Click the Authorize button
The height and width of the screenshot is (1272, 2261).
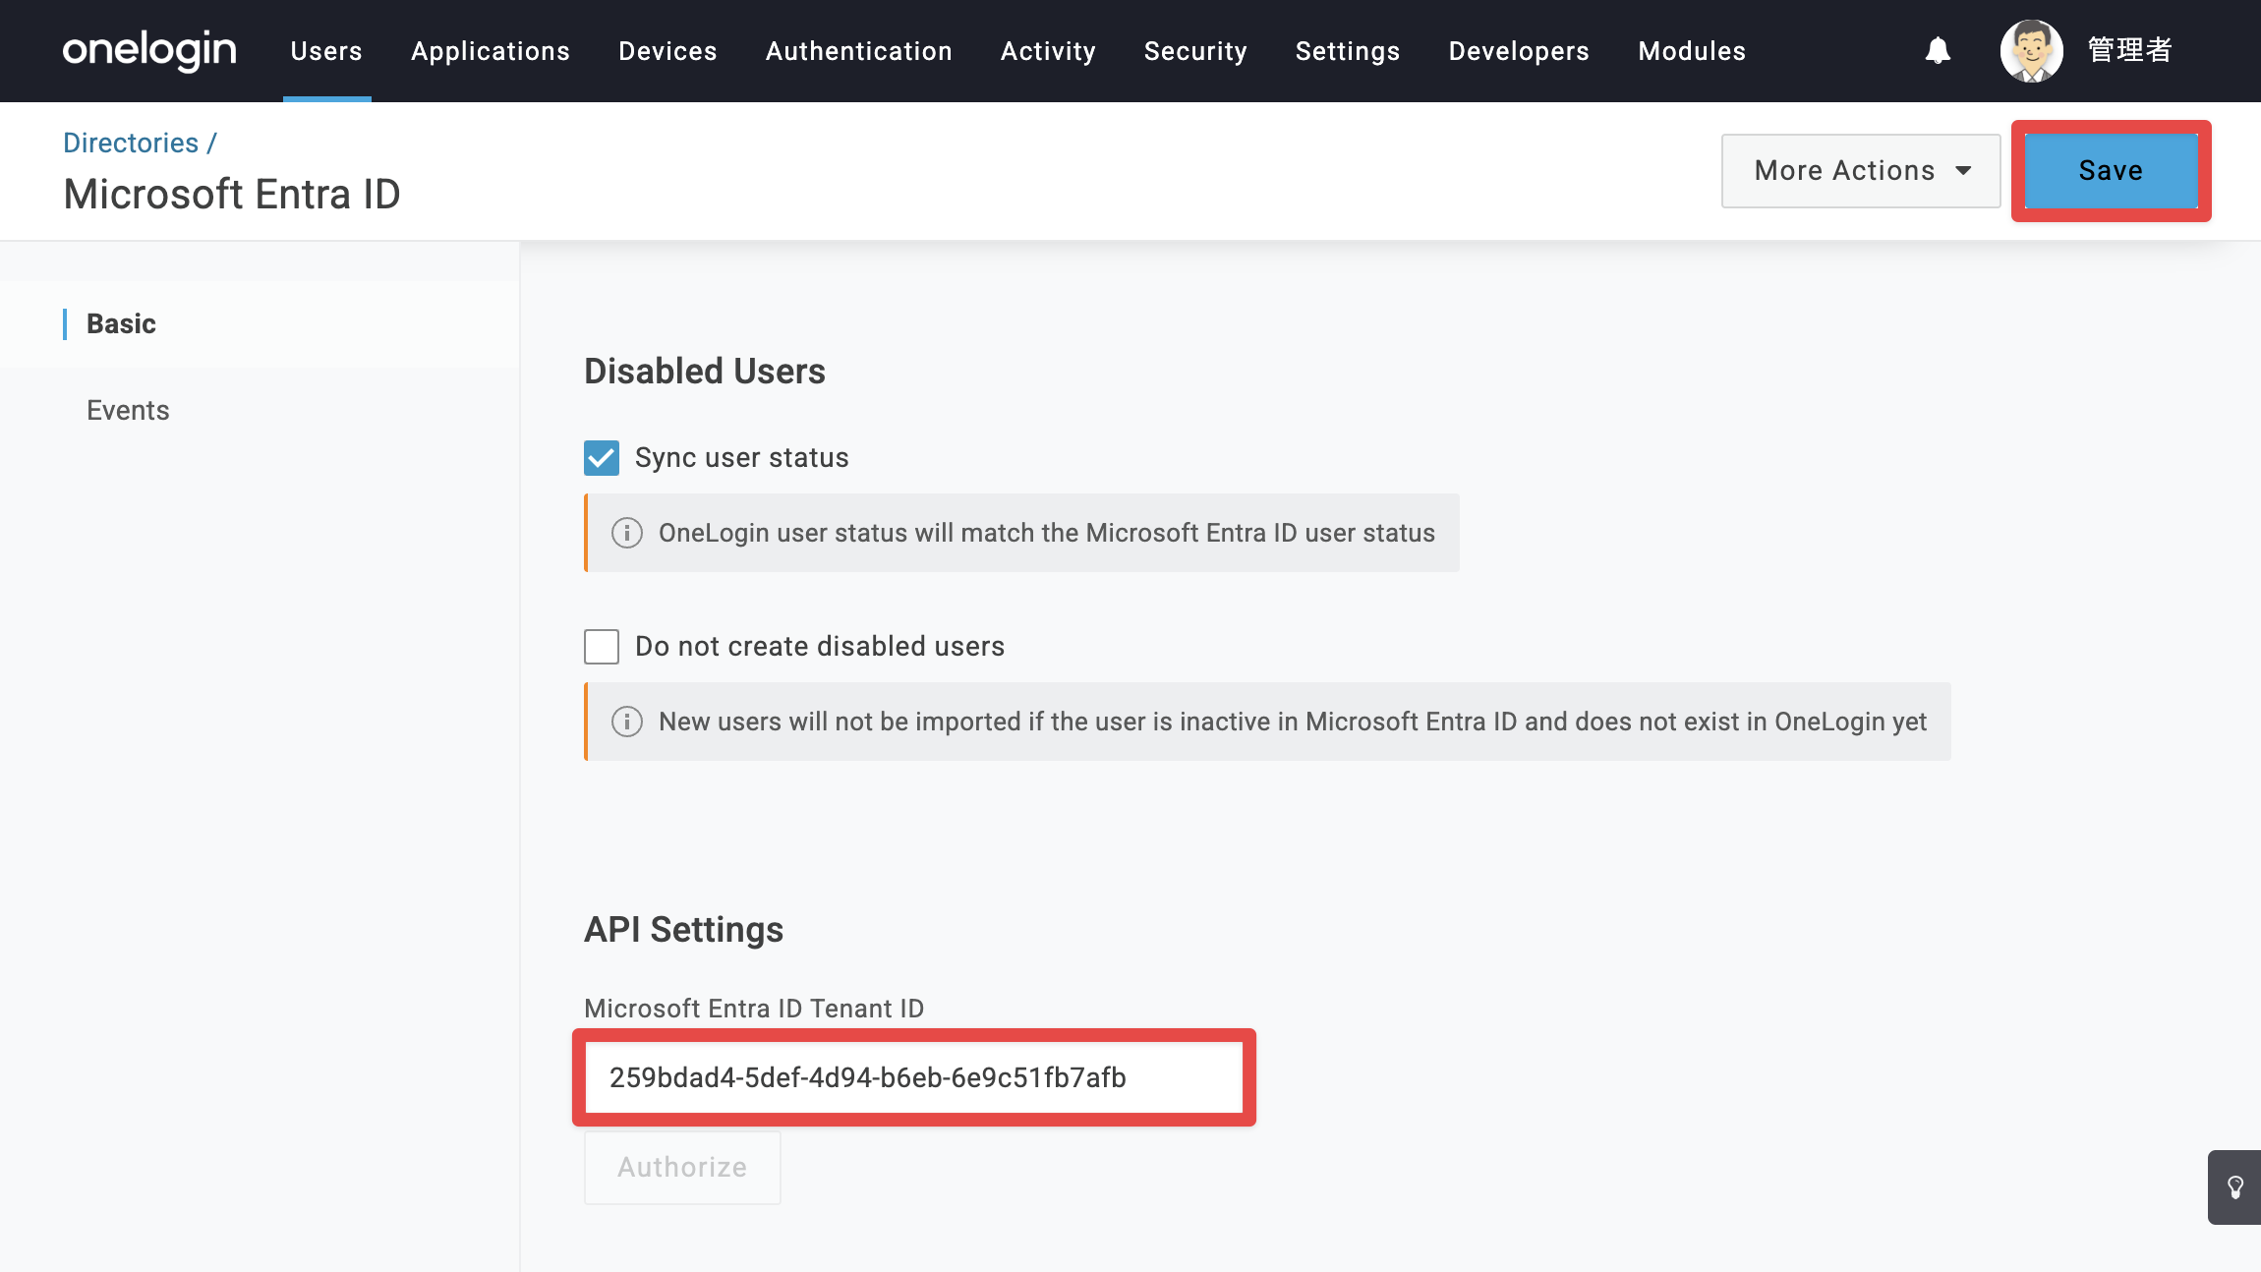(x=682, y=1168)
